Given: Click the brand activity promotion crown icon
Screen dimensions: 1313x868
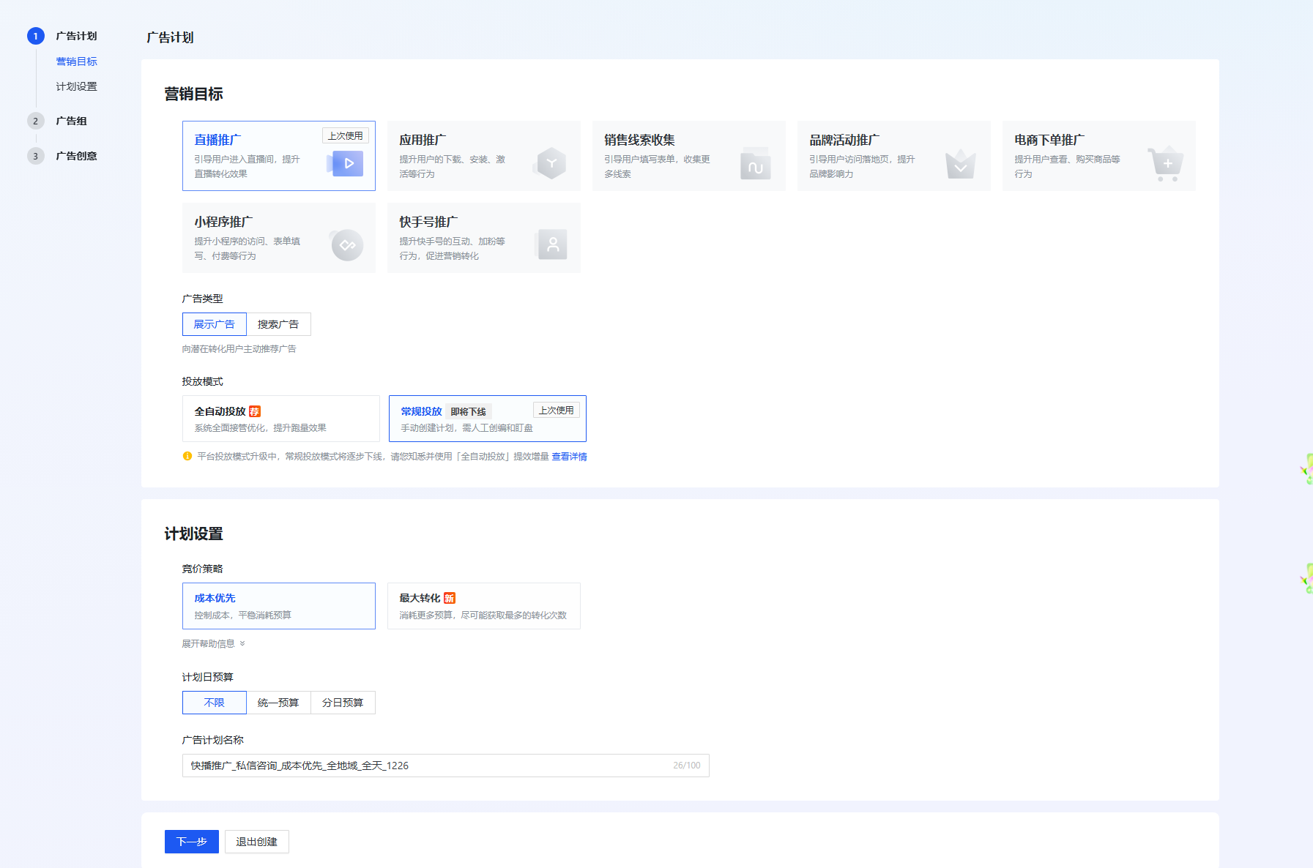Looking at the screenshot, I should coord(960,164).
